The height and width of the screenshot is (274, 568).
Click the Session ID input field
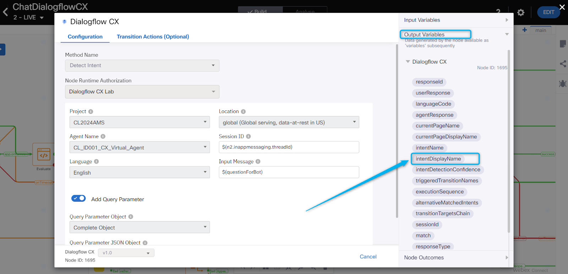pos(289,147)
